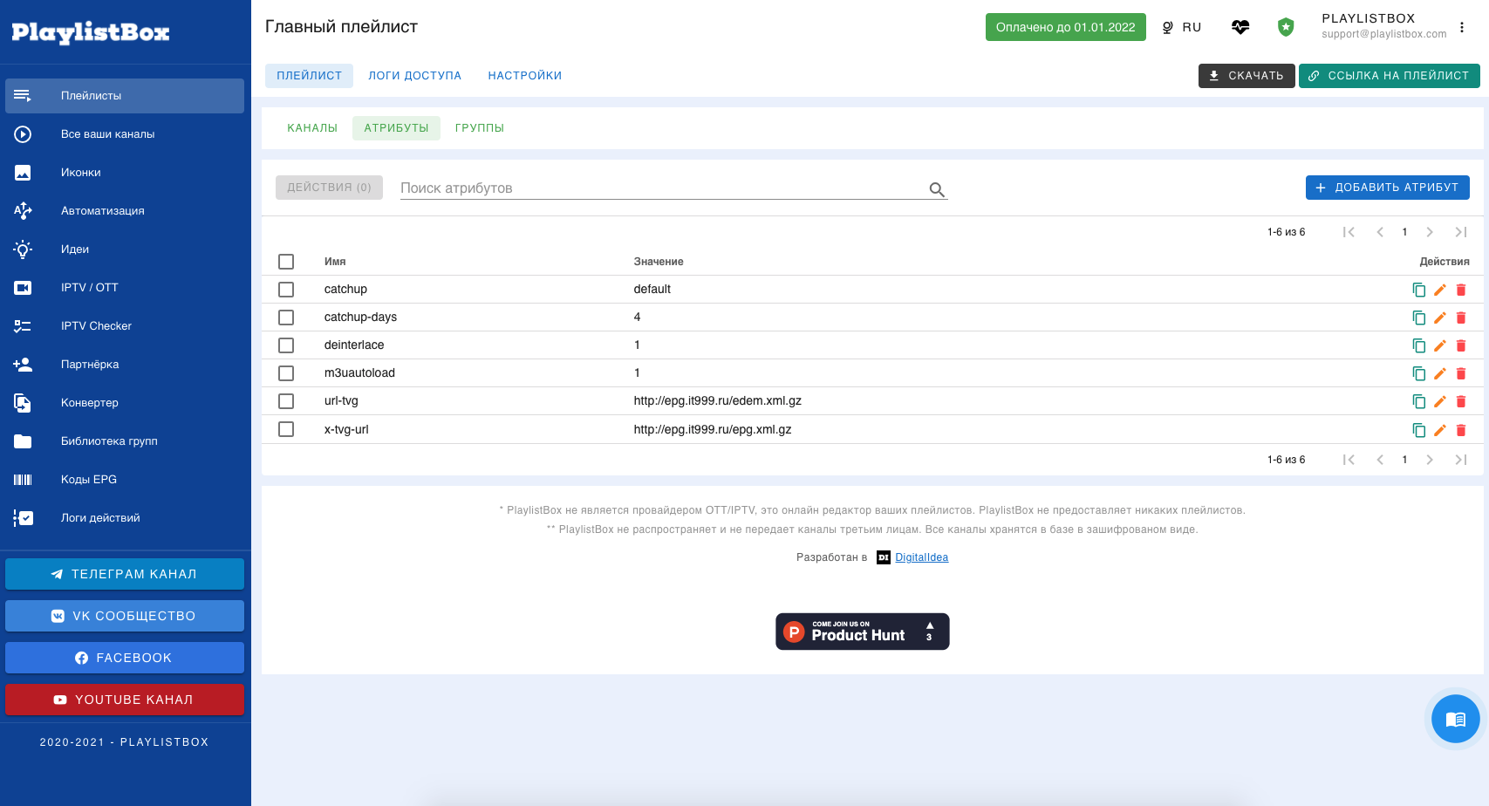Screen dimensions: 1489x806
Task: Open the Атрибуты sub-tab
Action: pyautogui.click(x=396, y=128)
